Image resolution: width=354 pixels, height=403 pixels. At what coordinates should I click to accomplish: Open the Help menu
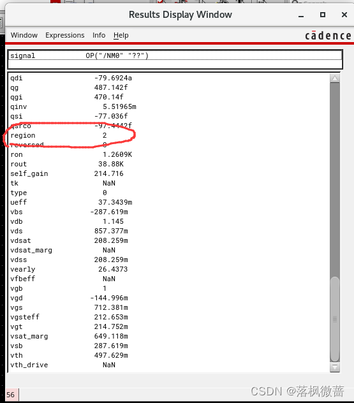click(121, 35)
